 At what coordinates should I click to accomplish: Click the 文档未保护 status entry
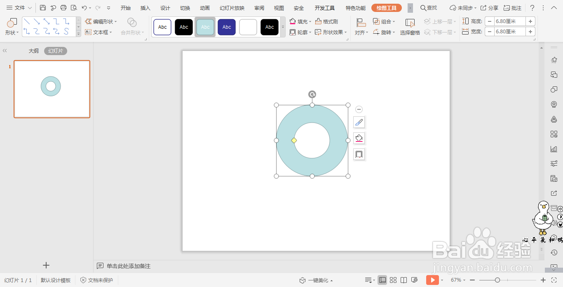point(96,280)
